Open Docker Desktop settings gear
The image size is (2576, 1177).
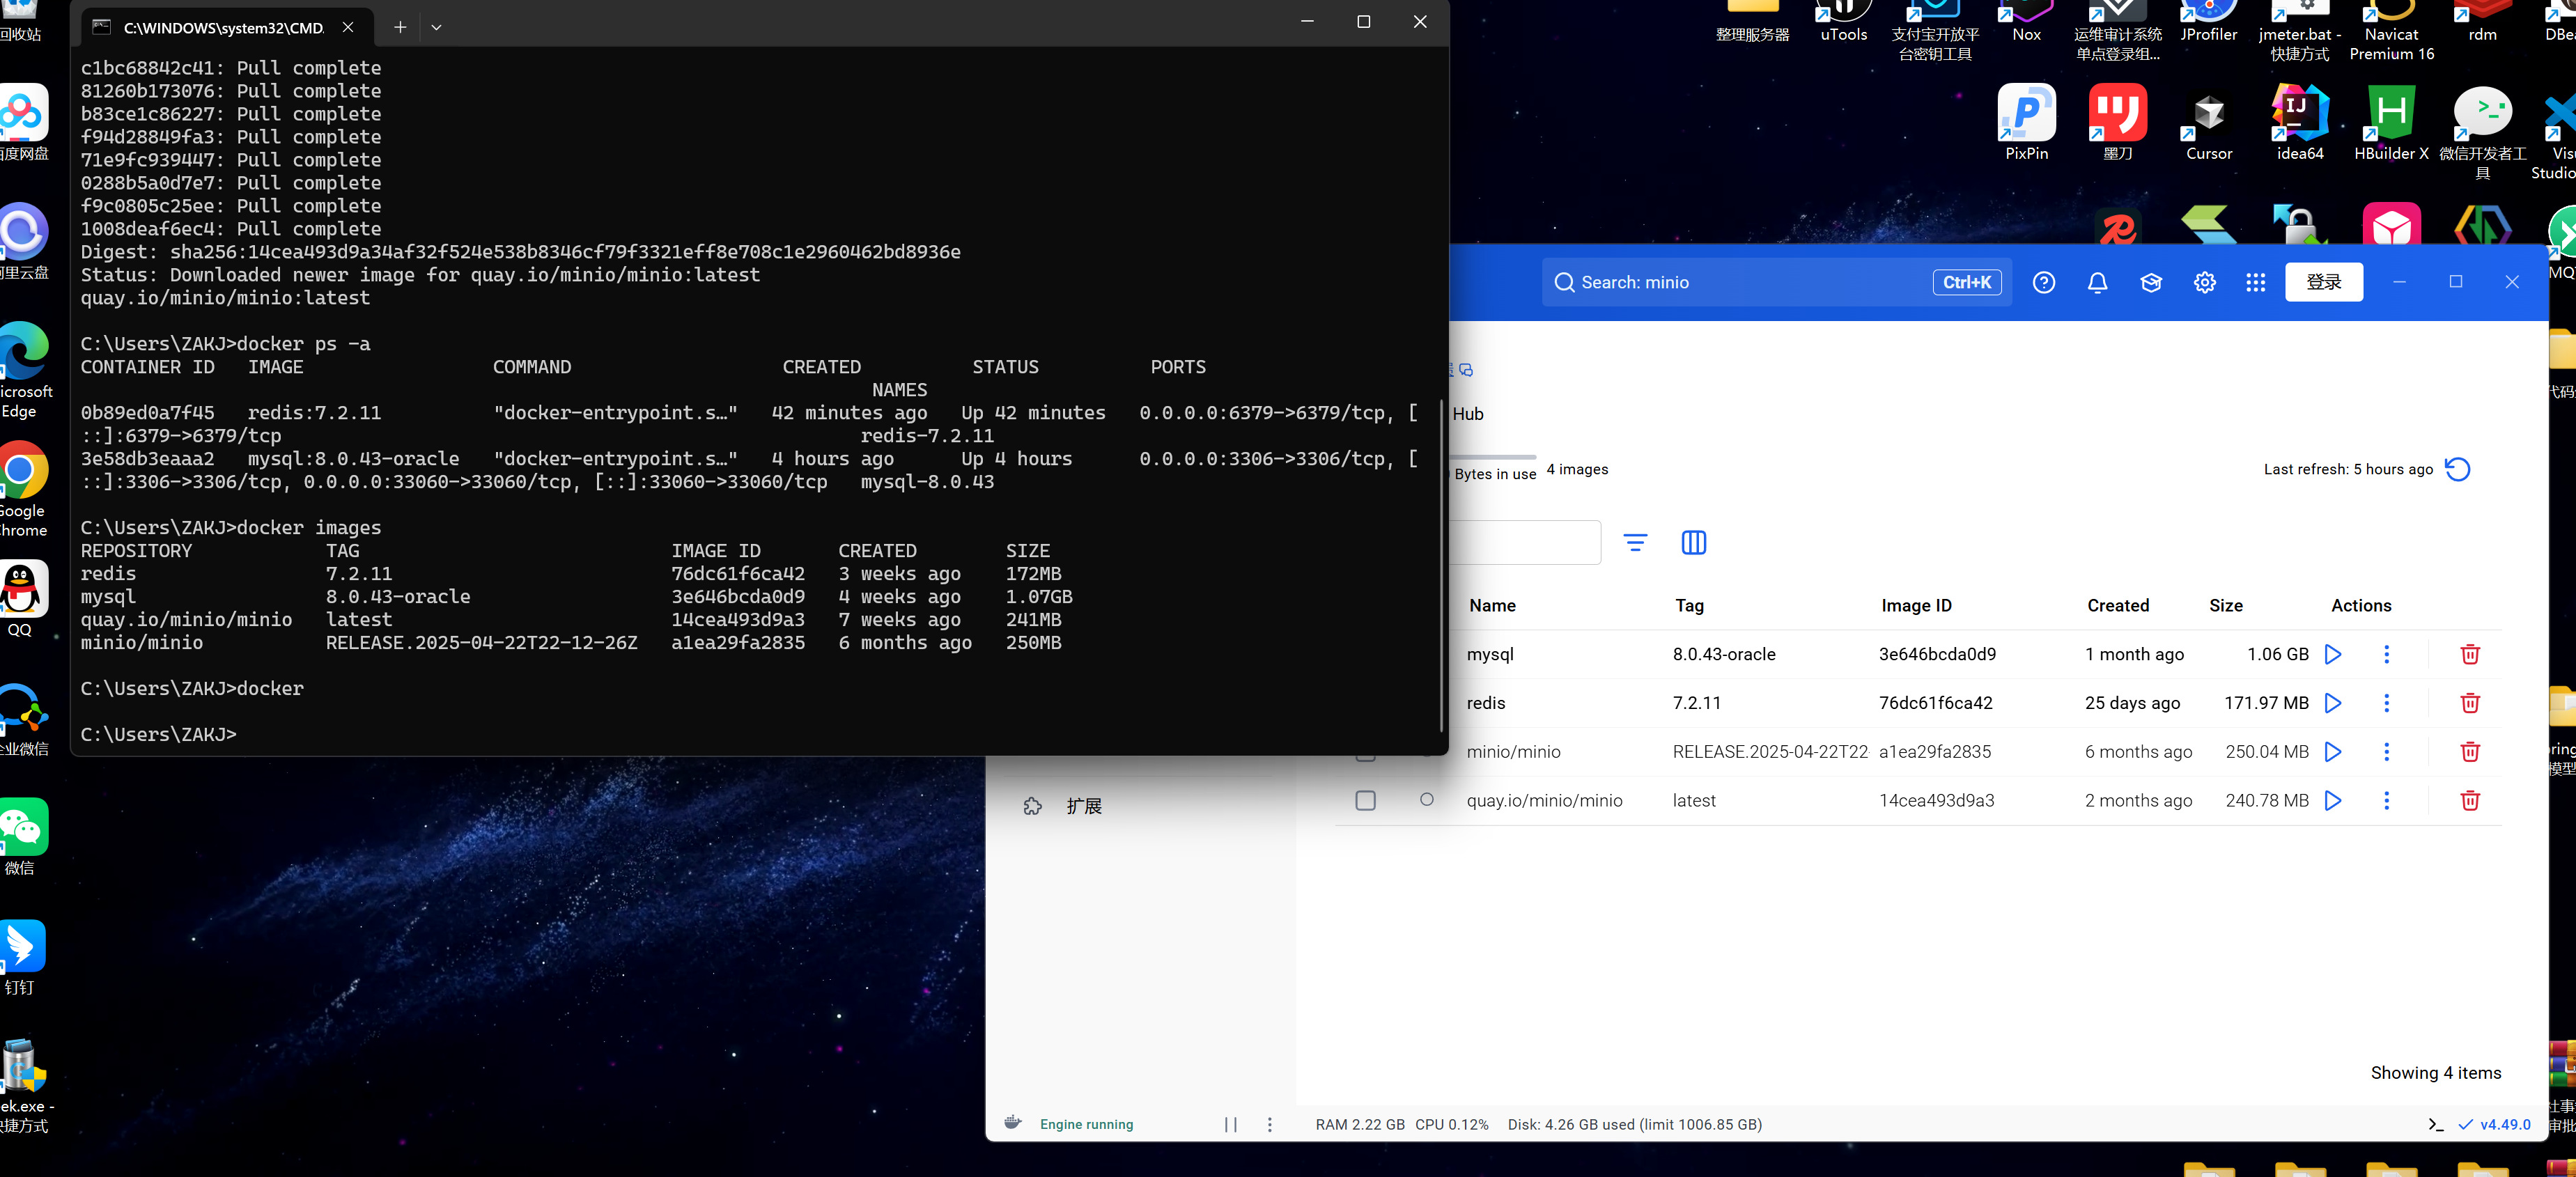coord(2204,283)
